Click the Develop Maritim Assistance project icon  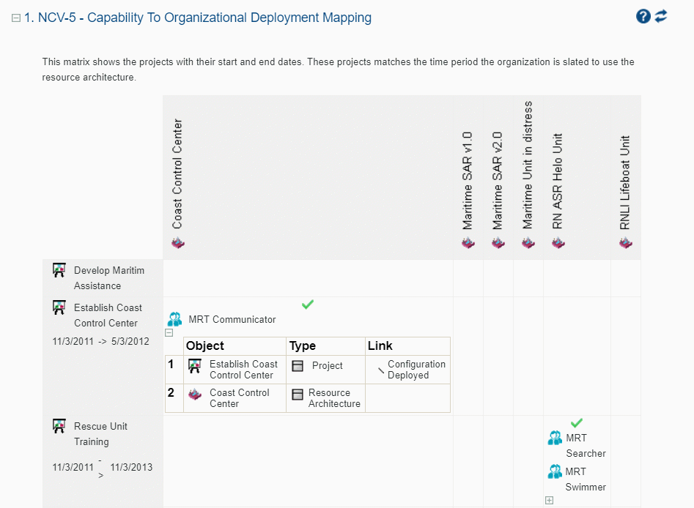(x=59, y=271)
